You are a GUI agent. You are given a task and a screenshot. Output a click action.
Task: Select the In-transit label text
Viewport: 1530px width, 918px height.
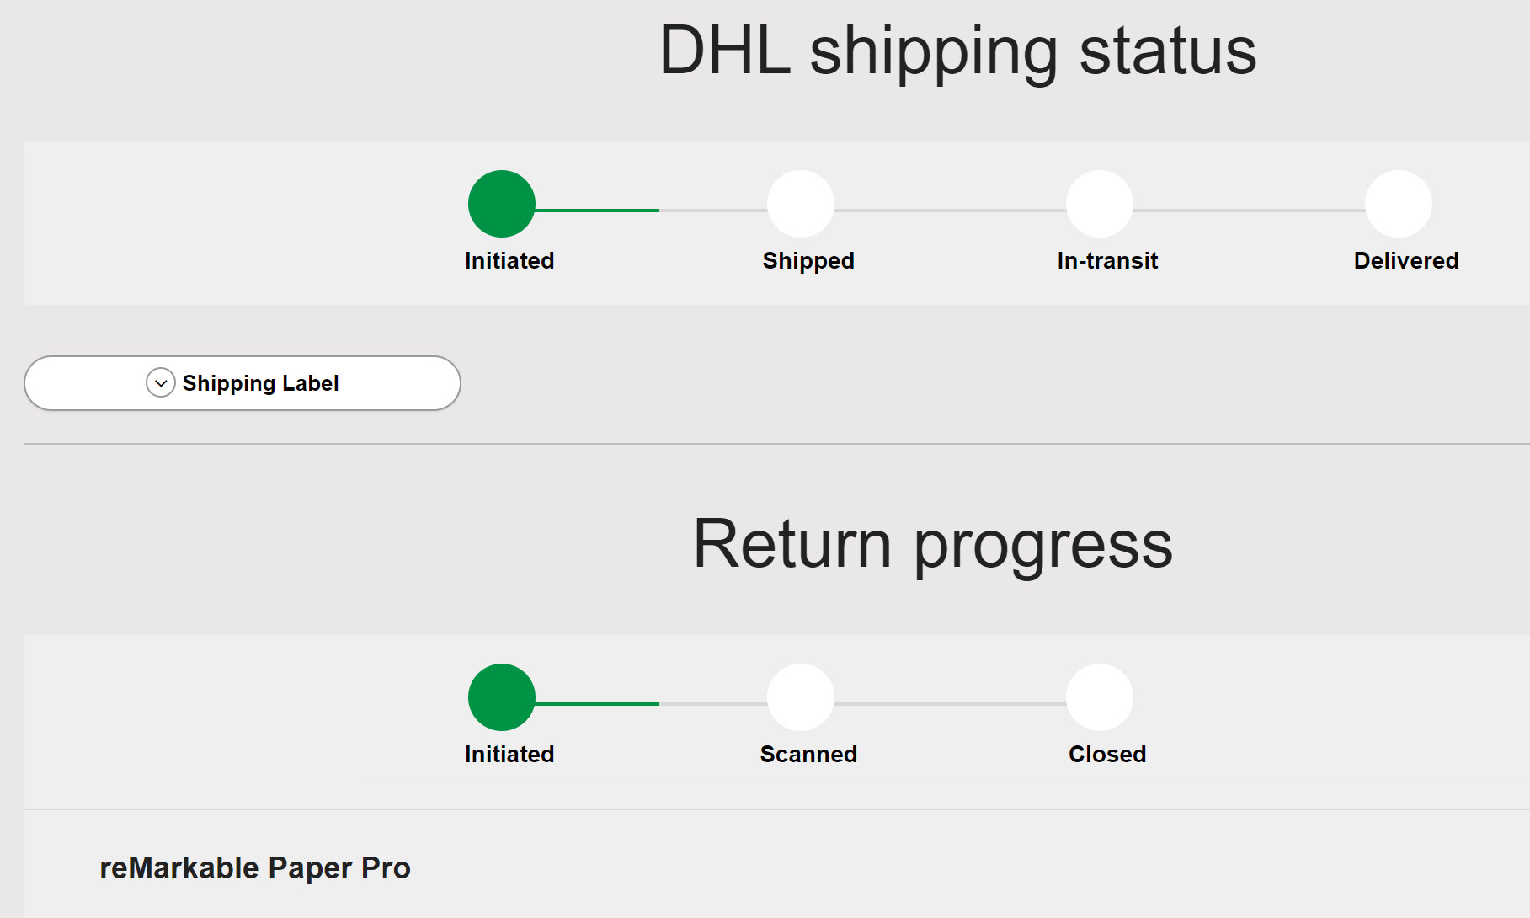click(1107, 261)
